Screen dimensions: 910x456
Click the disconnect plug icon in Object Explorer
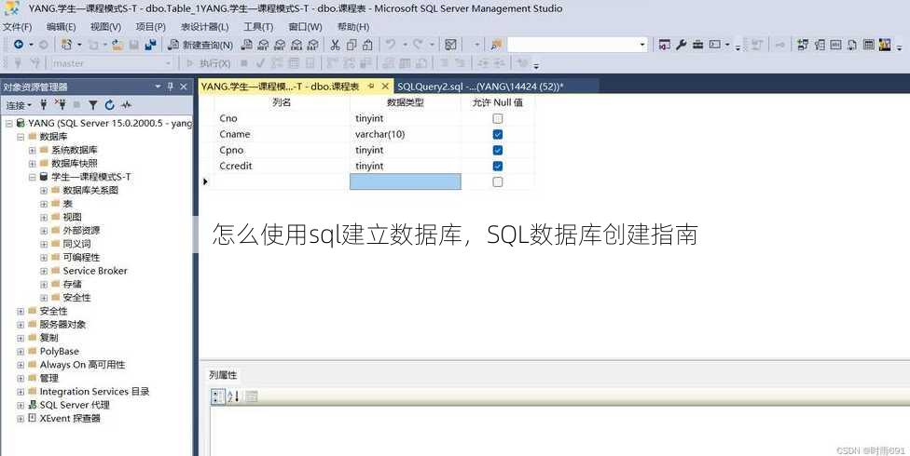[x=61, y=105]
